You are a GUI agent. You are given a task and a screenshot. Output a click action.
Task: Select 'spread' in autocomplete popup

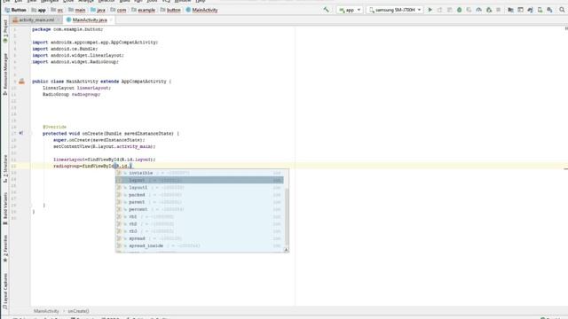200,238
